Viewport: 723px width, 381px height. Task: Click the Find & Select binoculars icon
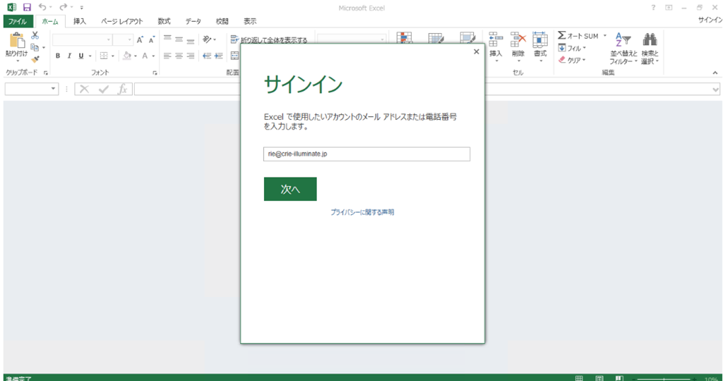point(650,40)
